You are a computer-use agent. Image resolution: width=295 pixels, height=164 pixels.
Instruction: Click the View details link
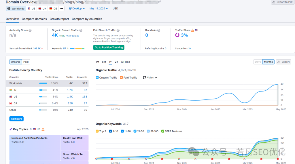point(72,36)
